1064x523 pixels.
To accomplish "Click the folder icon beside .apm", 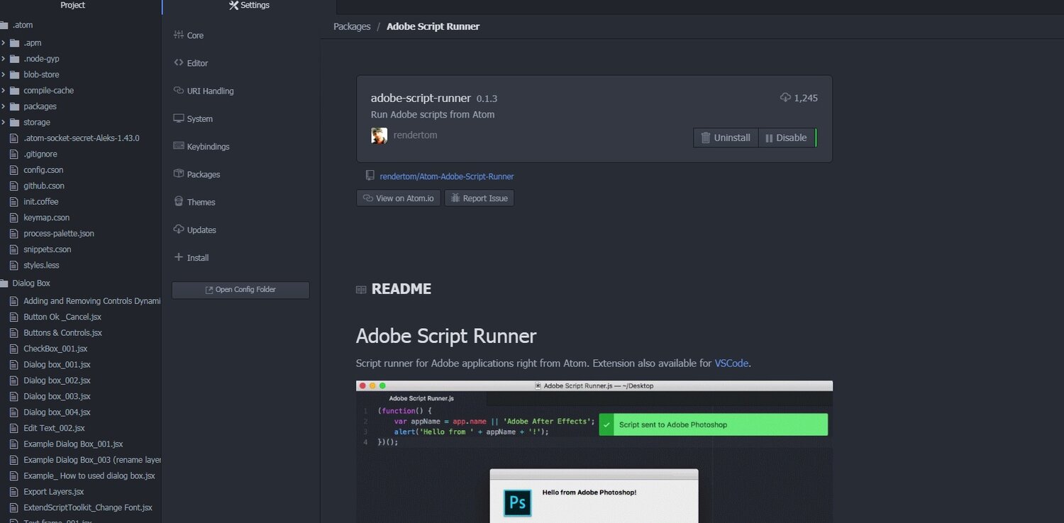I will click(14, 43).
